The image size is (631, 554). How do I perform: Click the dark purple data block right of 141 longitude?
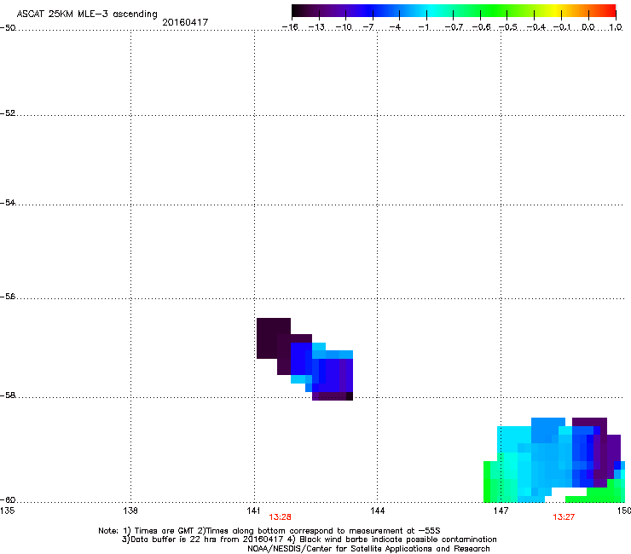pyautogui.click(x=273, y=338)
